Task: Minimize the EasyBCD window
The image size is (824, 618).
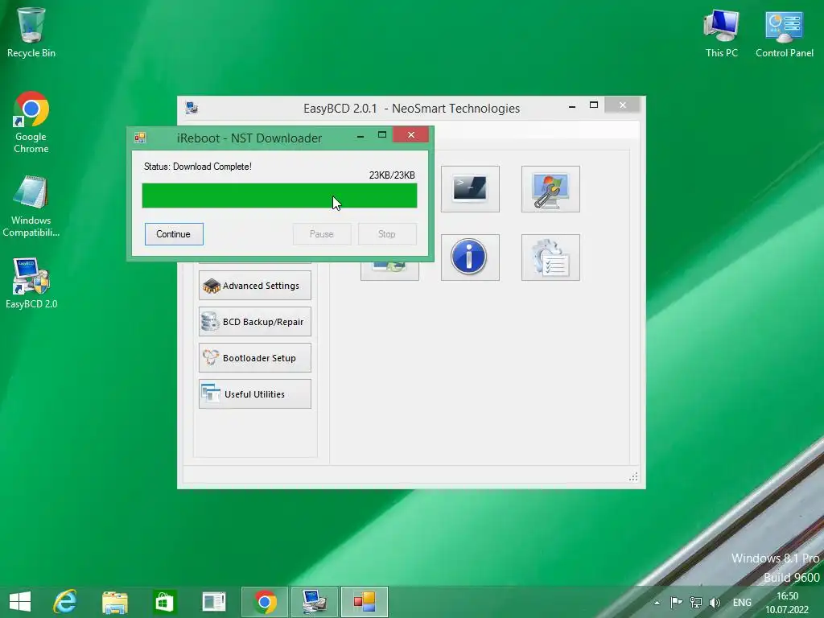Action: point(572,106)
